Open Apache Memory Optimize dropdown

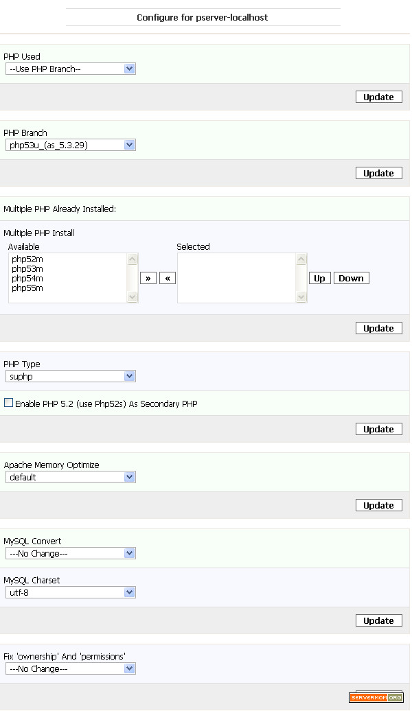pos(70,477)
